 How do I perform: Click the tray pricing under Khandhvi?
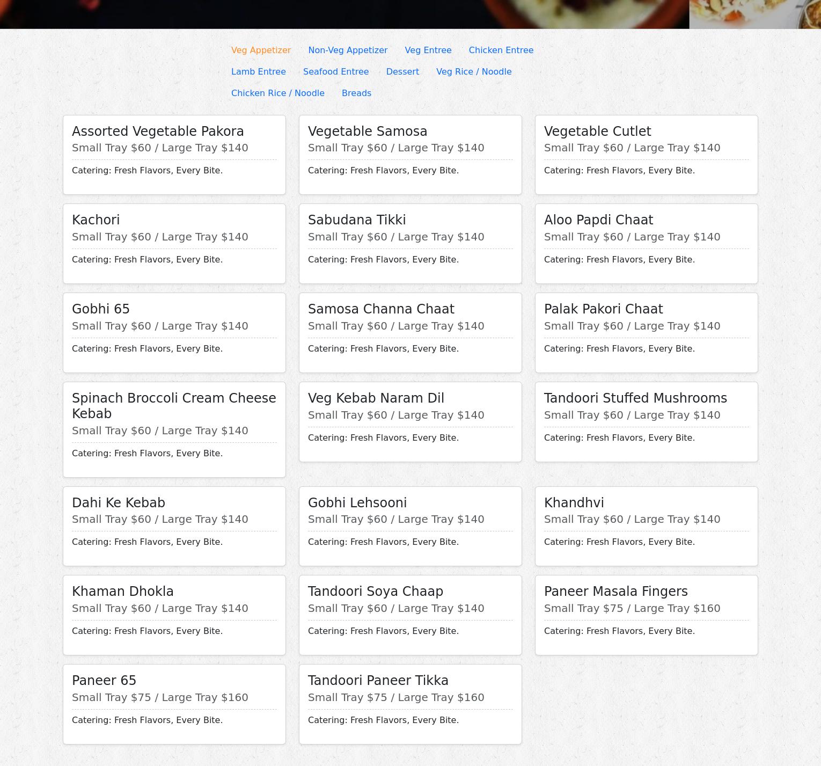(x=632, y=519)
